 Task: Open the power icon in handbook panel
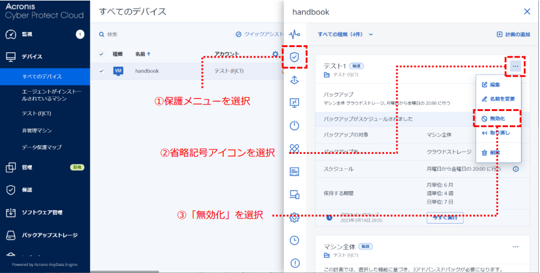tap(294, 125)
